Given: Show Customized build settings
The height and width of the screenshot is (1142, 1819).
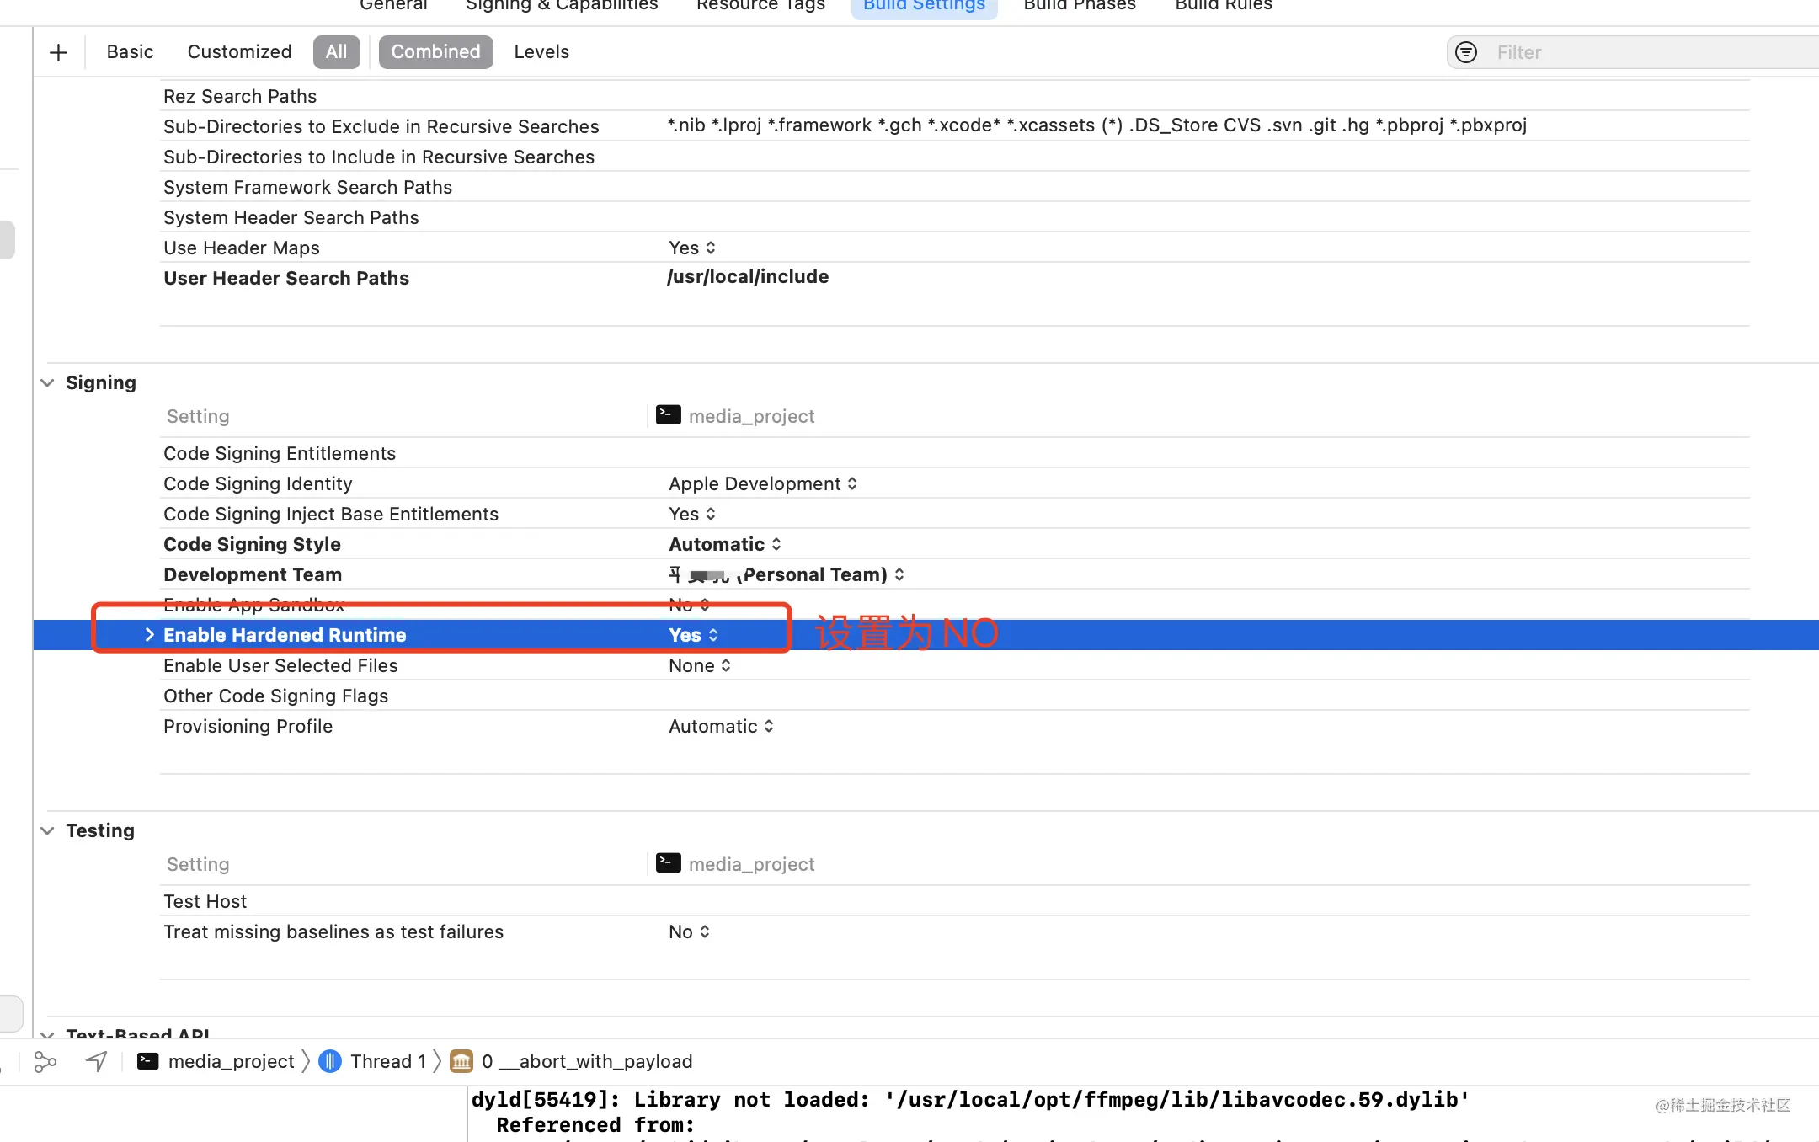Looking at the screenshot, I should (239, 52).
